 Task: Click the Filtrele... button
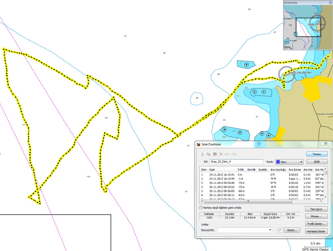[x=316, y=216]
